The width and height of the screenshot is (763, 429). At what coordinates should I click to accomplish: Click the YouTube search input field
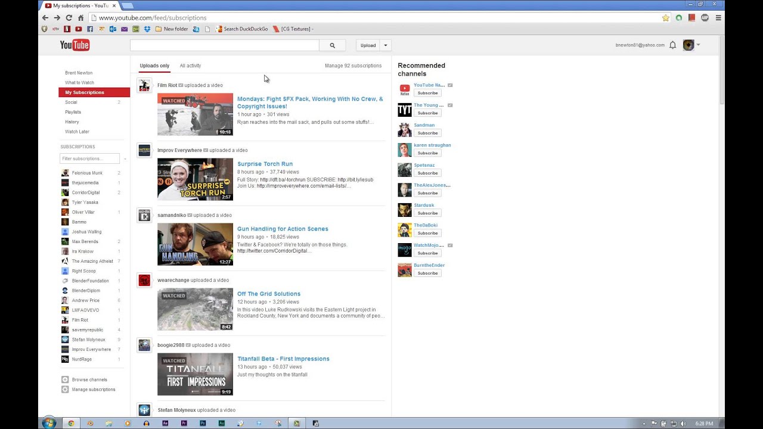click(225, 45)
